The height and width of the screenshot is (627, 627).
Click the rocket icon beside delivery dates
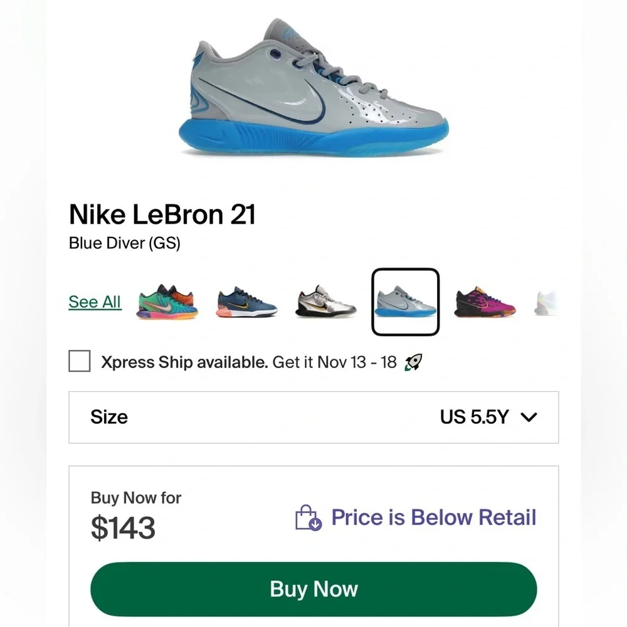413,362
